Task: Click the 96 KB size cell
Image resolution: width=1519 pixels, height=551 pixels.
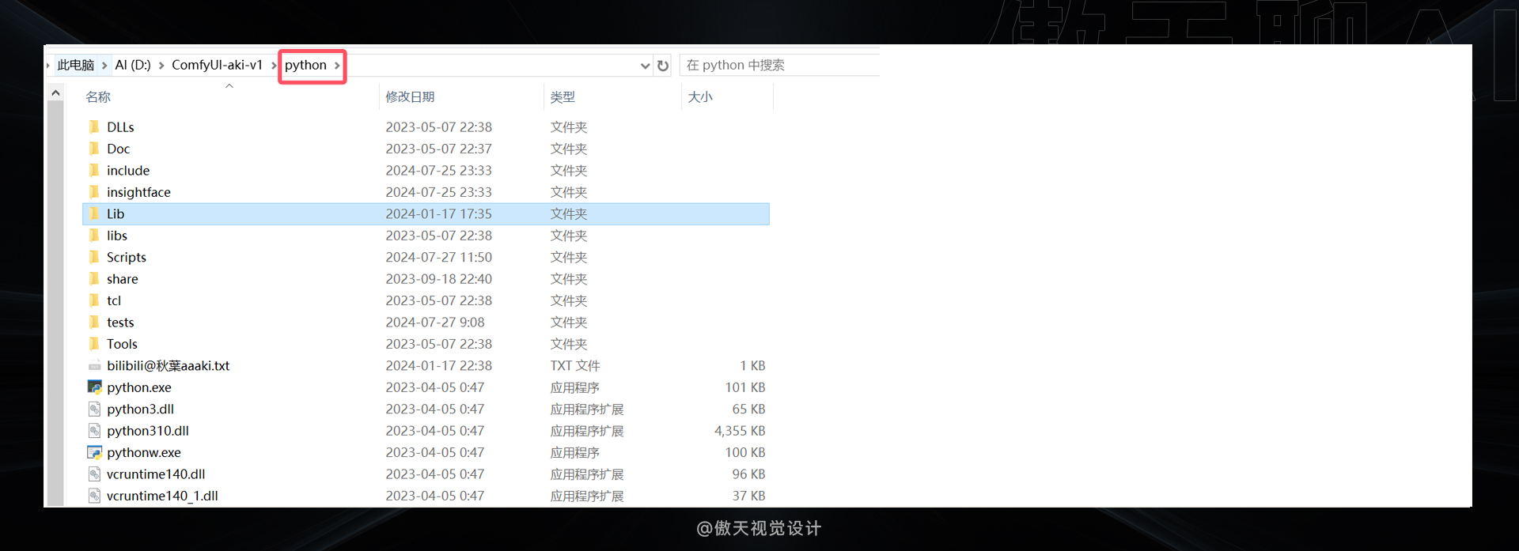Action: pyautogui.click(x=748, y=474)
